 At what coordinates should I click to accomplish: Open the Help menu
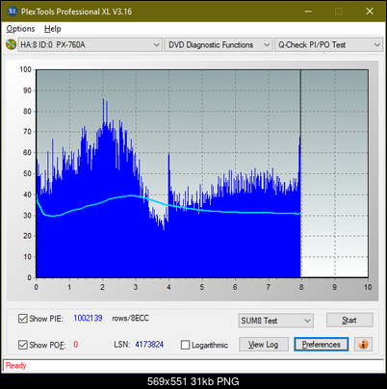(53, 29)
